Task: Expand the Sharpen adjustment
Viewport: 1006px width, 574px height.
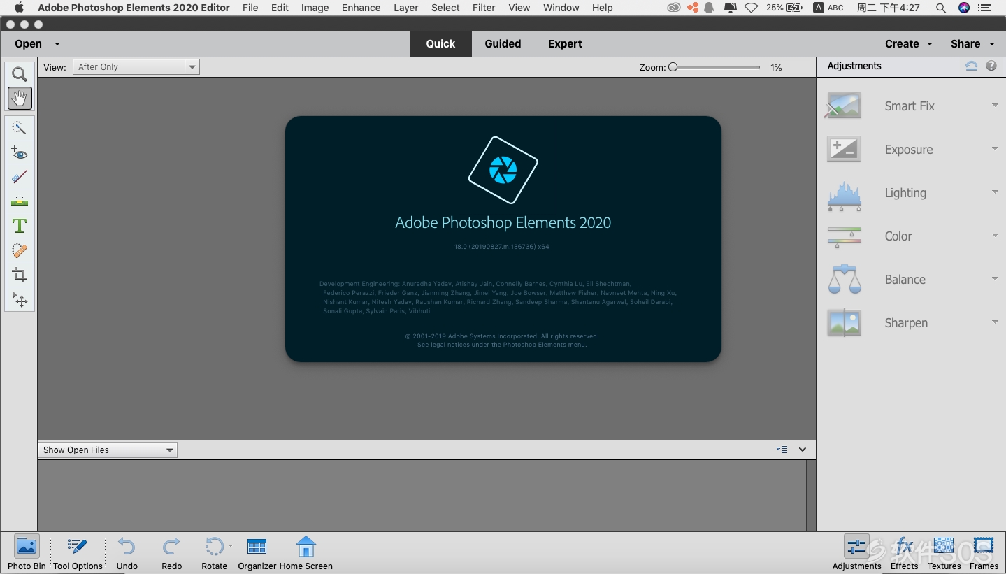Action: point(995,322)
